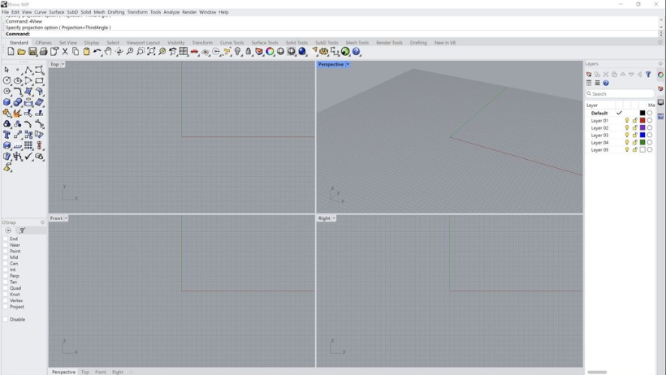Click the Zoom Extents icon
Screen dimensions: 666x375
coord(151,51)
